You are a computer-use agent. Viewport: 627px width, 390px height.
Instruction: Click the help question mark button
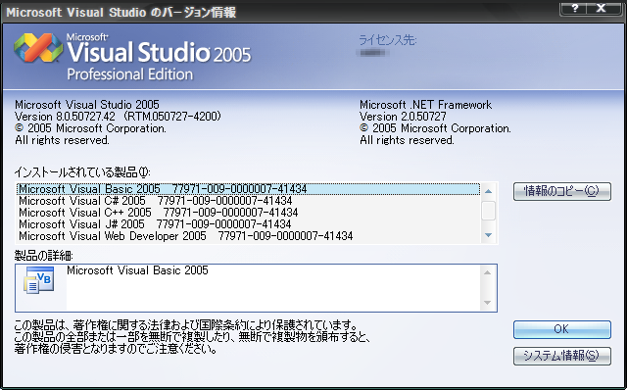pos(575,9)
